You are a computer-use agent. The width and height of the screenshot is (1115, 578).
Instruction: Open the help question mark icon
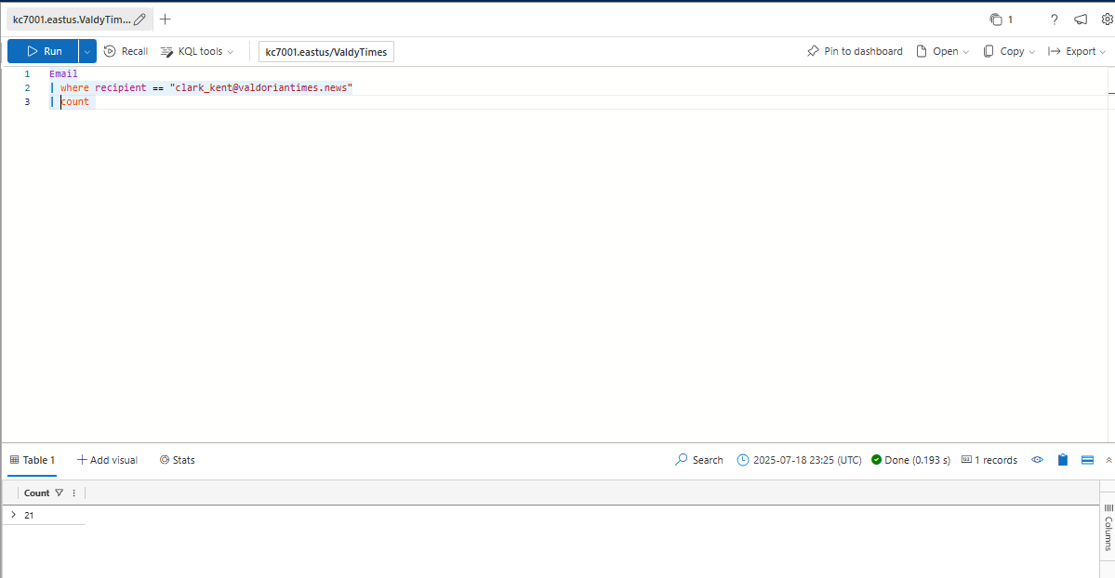(1054, 20)
